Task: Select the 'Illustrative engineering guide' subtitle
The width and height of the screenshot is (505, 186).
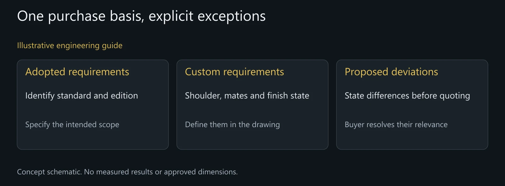Action: 70,46
